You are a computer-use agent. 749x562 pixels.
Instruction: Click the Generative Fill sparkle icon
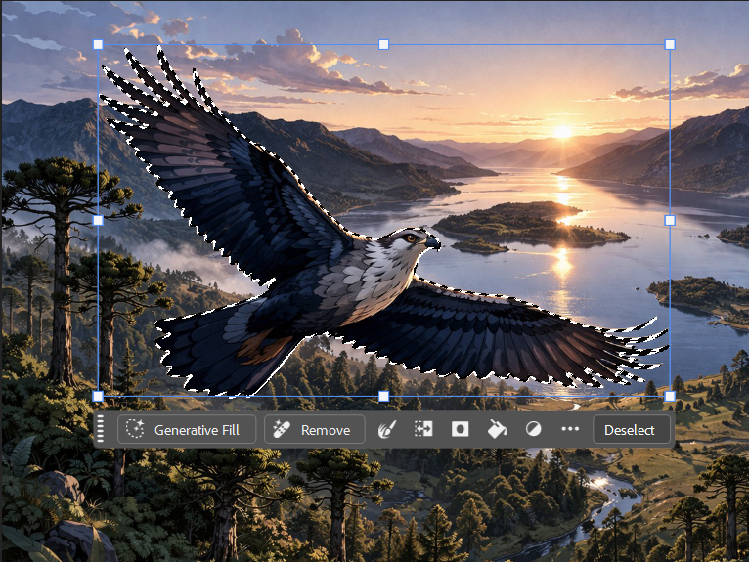coord(135,429)
